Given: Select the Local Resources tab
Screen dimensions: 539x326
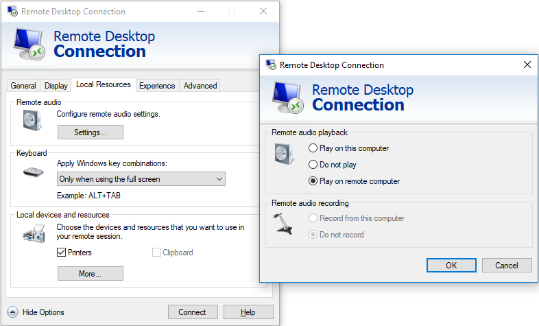Looking at the screenshot, I should [104, 84].
